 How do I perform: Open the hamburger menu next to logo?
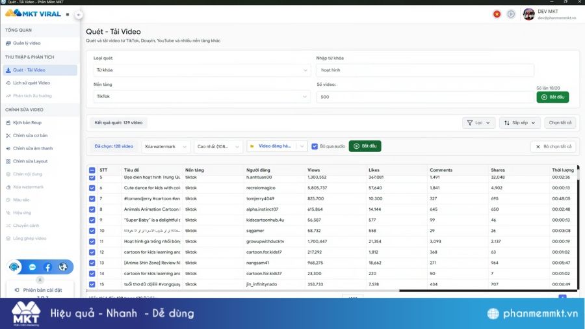(68, 14)
